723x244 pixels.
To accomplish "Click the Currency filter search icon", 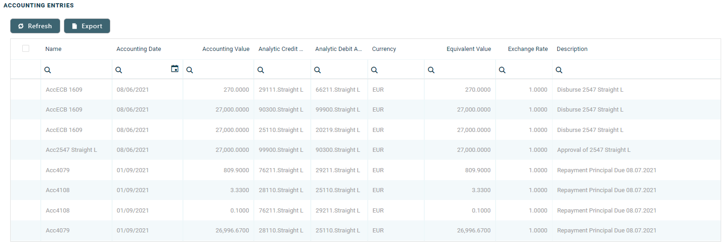I will (374, 70).
